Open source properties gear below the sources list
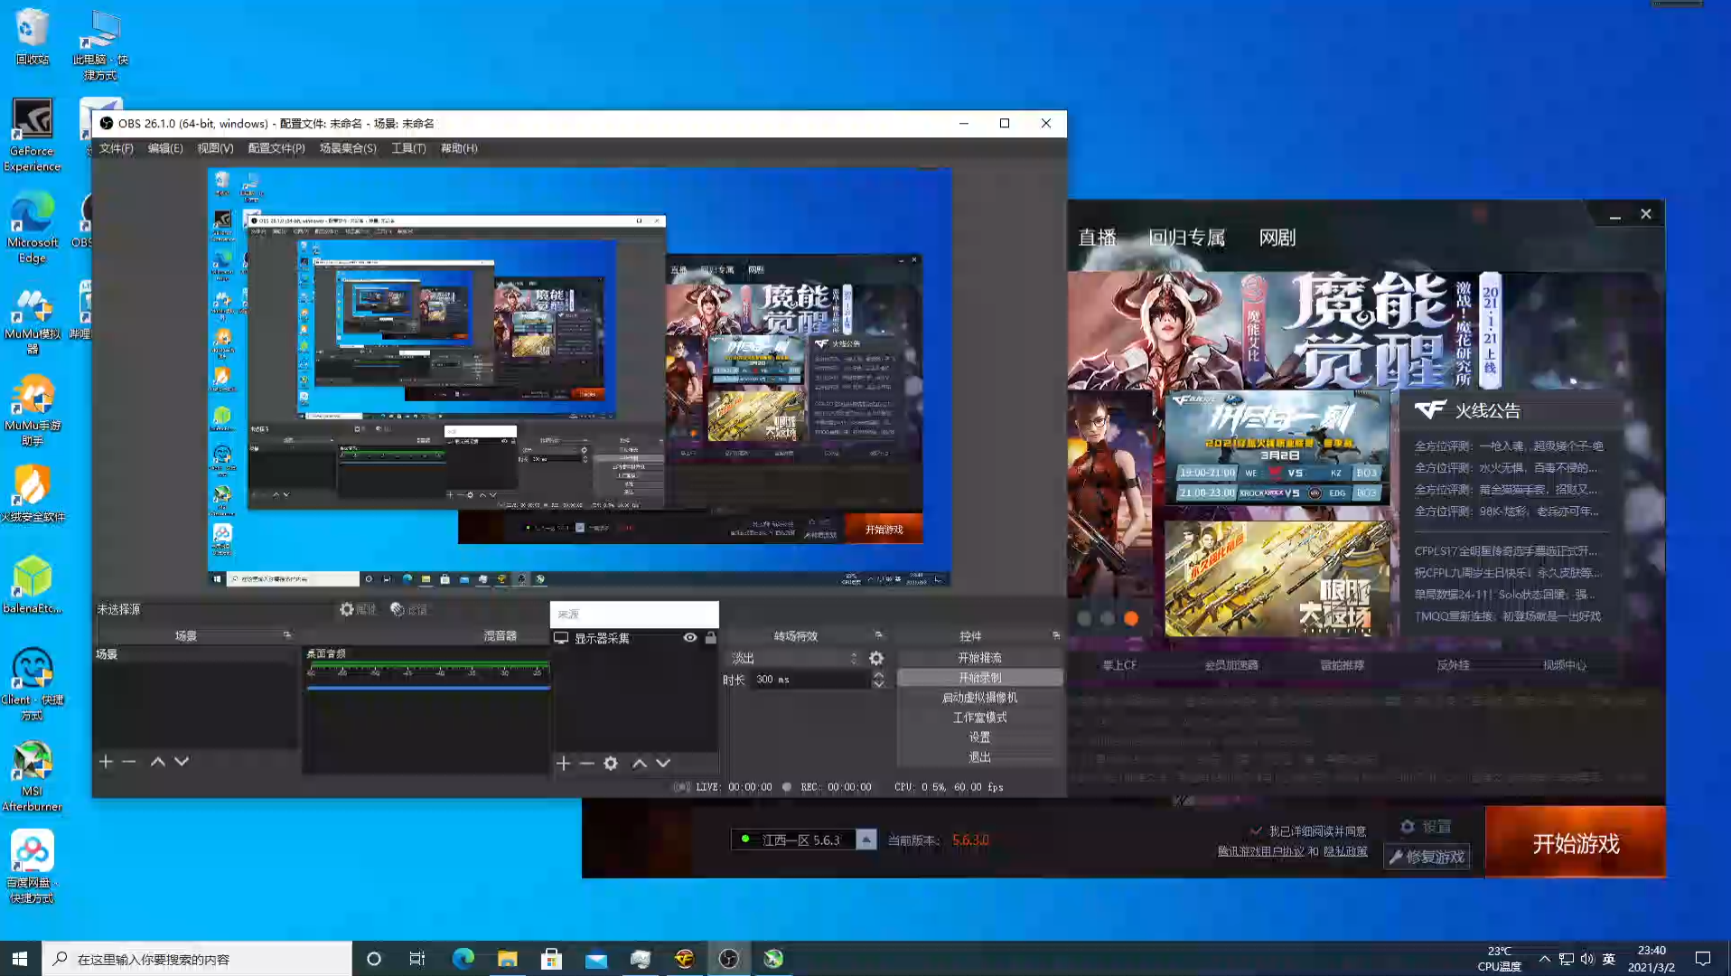 point(611,764)
